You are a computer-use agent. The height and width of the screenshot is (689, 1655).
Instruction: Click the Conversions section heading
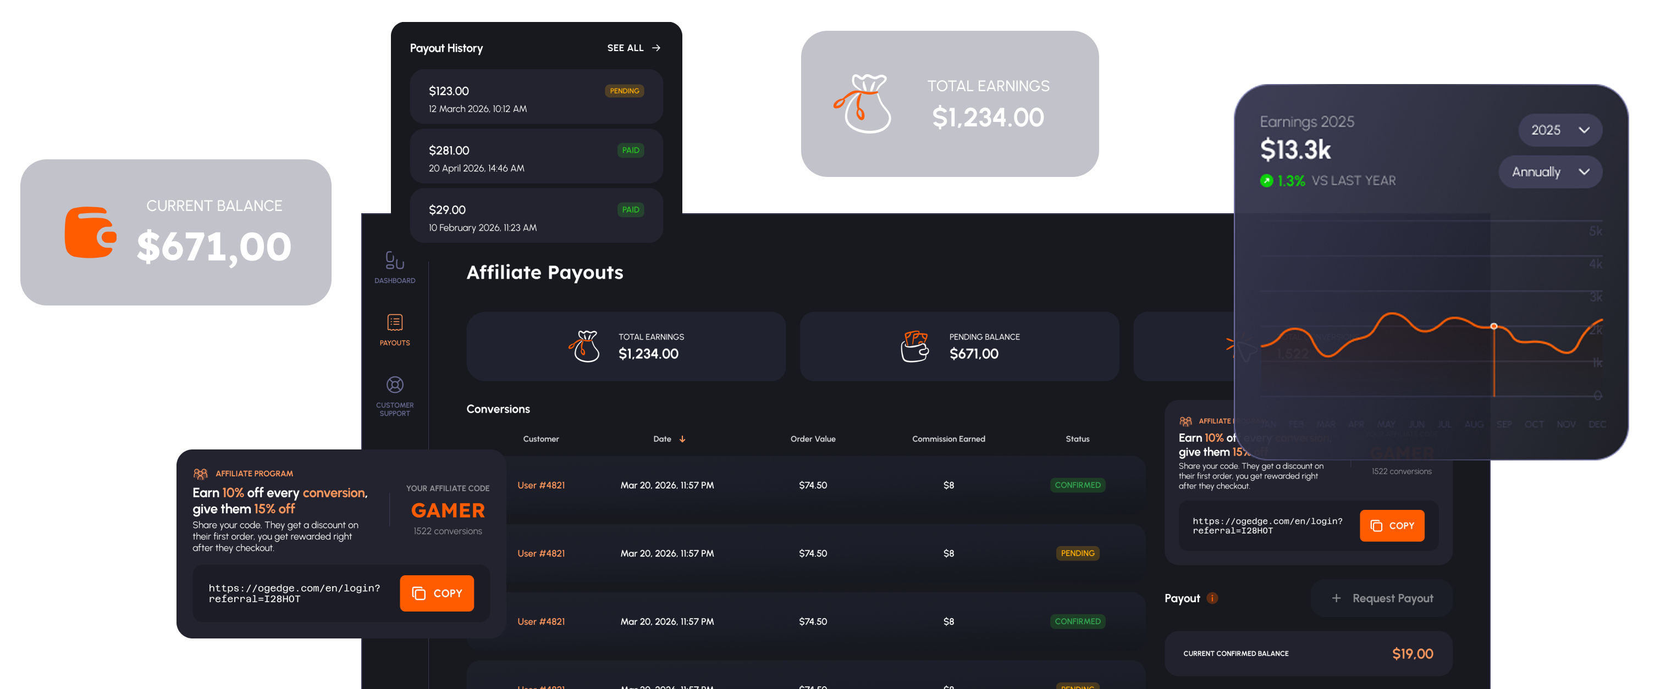pos(498,409)
